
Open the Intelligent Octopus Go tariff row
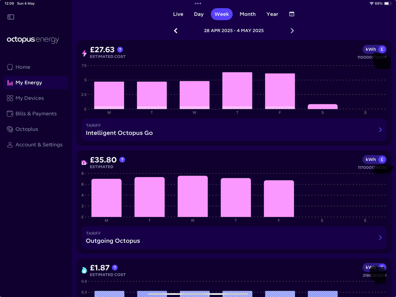pyautogui.click(x=234, y=130)
